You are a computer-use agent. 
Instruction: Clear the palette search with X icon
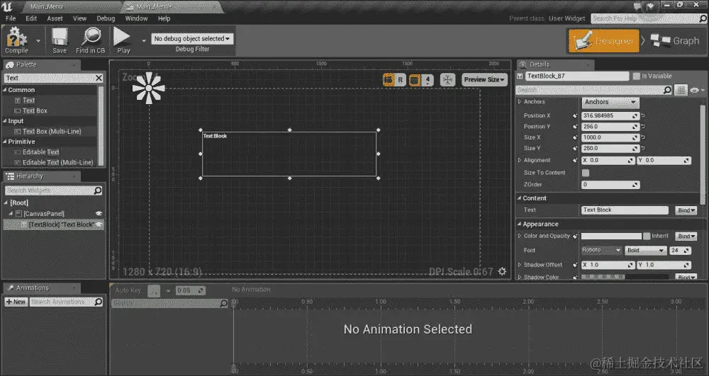(99, 78)
